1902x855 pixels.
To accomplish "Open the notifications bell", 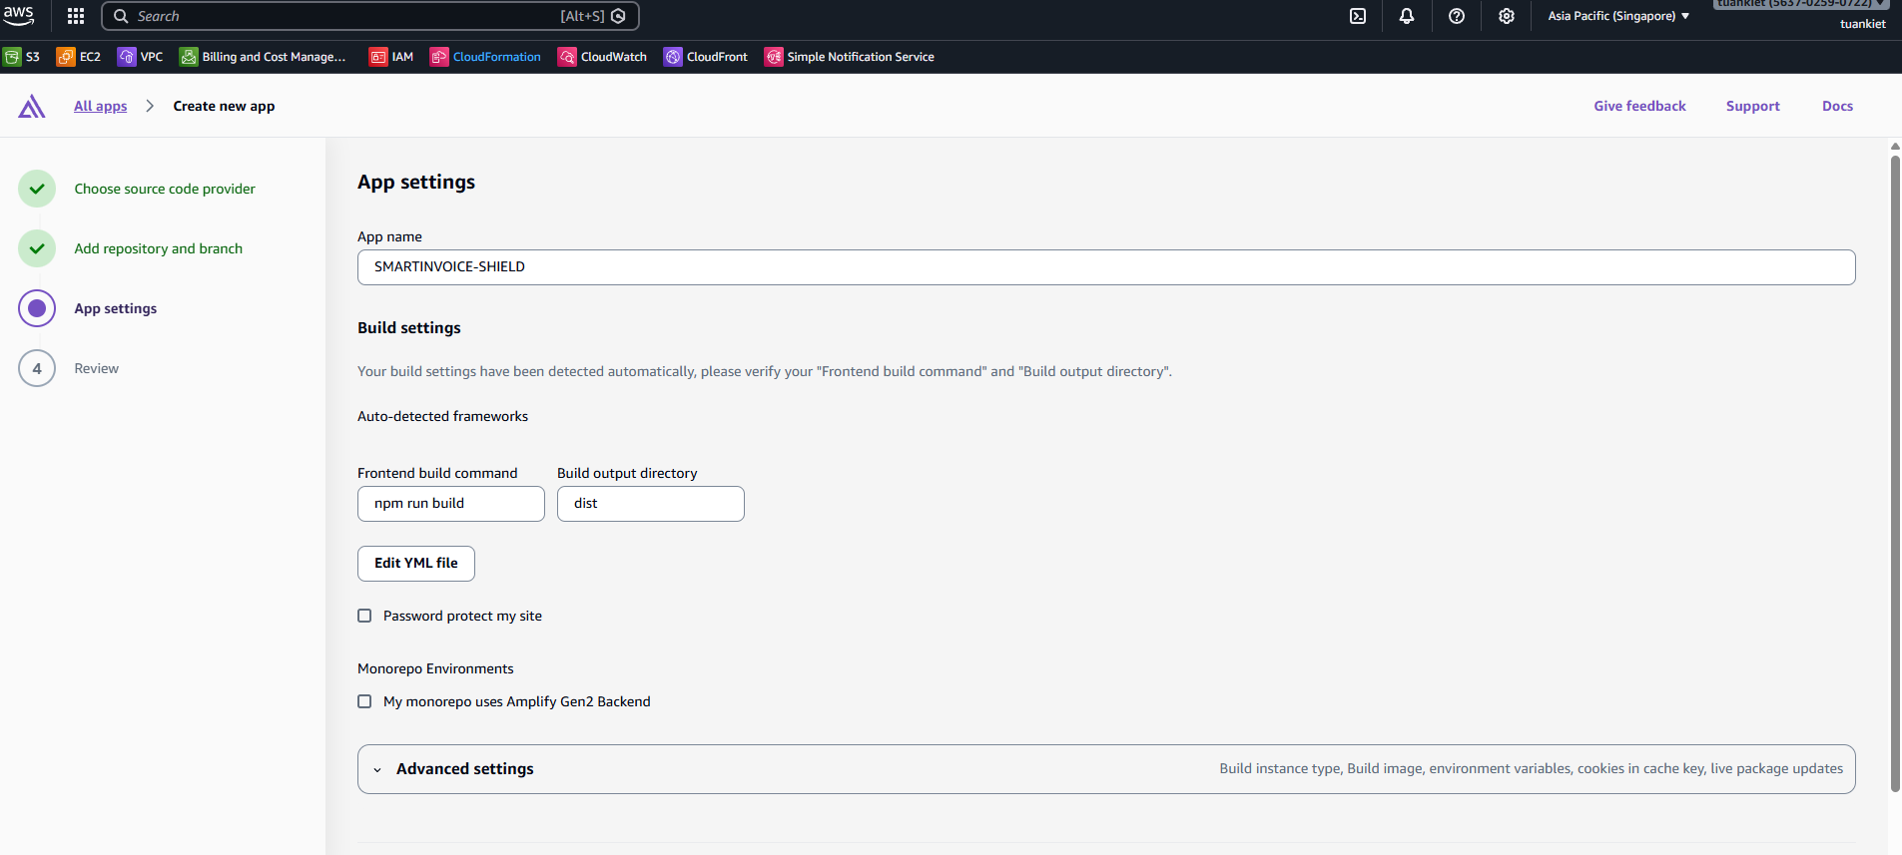I will [1407, 16].
